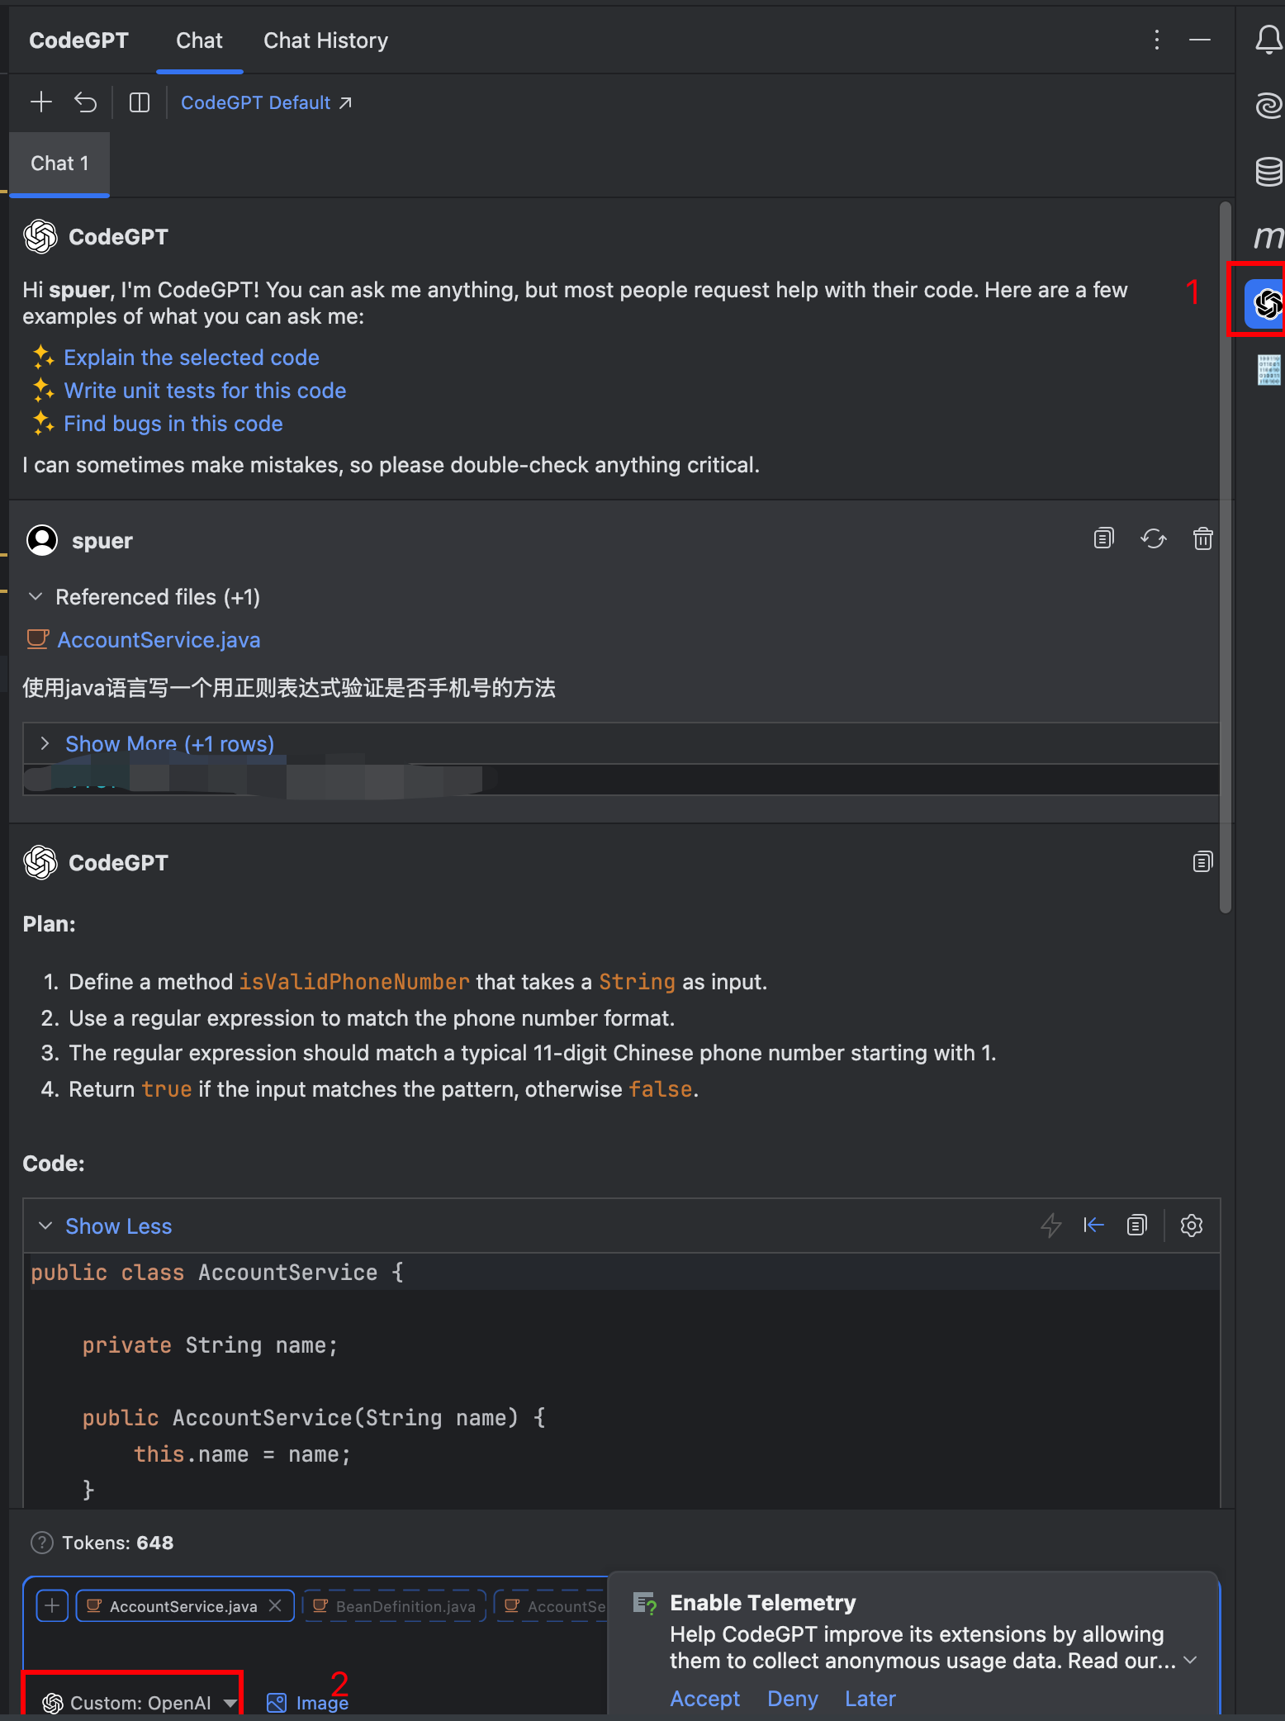Click the Tokens help question icon
The width and height of the screenshot is (1285, 1721).
tap(41, 1543)
